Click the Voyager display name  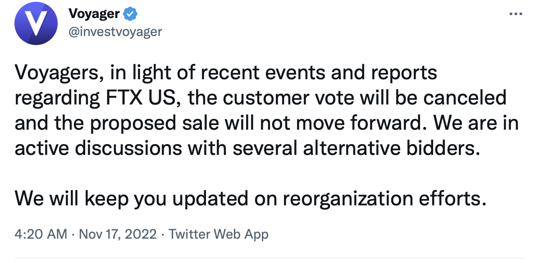coord(94,14)
